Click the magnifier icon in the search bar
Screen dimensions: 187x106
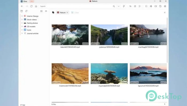(x=114, y=6)
